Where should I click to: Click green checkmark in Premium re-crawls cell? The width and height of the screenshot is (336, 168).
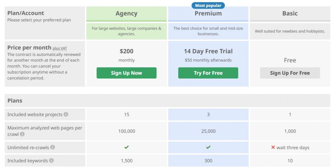208,147
